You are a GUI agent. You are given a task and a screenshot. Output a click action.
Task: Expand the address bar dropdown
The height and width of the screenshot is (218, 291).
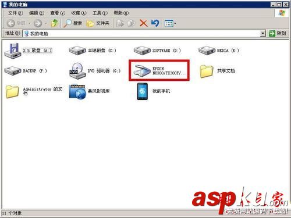(x=262, y=34)
